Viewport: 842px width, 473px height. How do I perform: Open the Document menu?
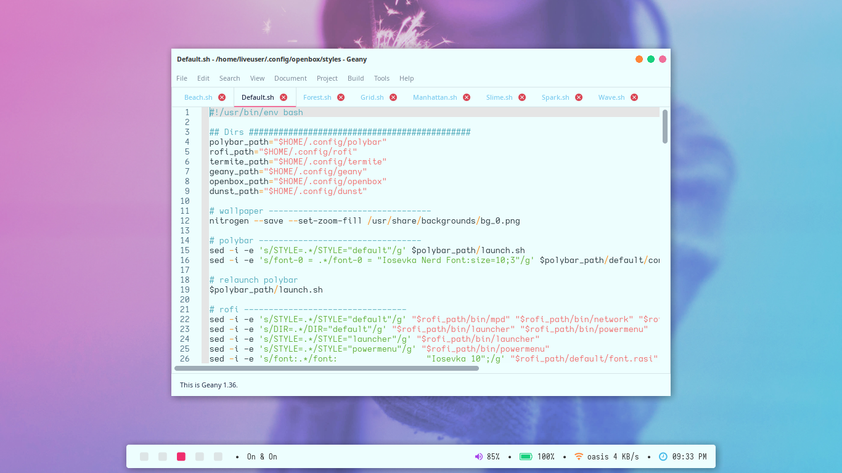tap(290, 78)
